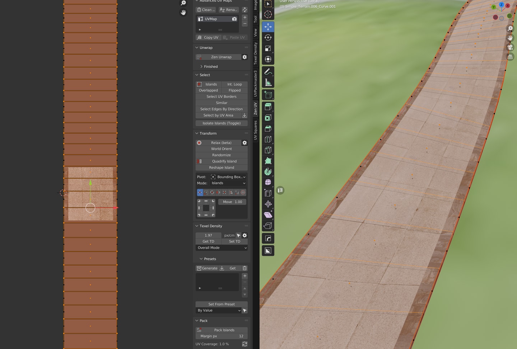Viewport: 517px width, 349px height.
Task: Select the Inset Faces tool
Action: pos(268,118)
